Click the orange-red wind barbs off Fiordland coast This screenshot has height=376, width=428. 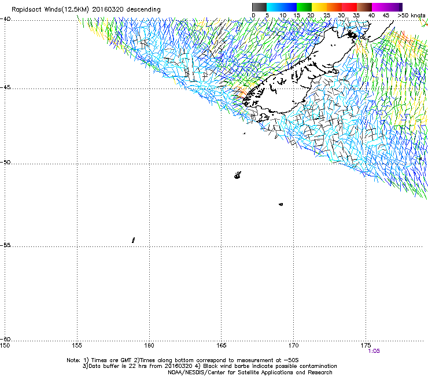(x=240, y=92)
